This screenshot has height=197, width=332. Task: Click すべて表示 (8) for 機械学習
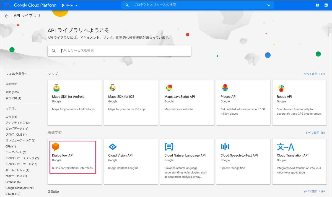point(315,133)
